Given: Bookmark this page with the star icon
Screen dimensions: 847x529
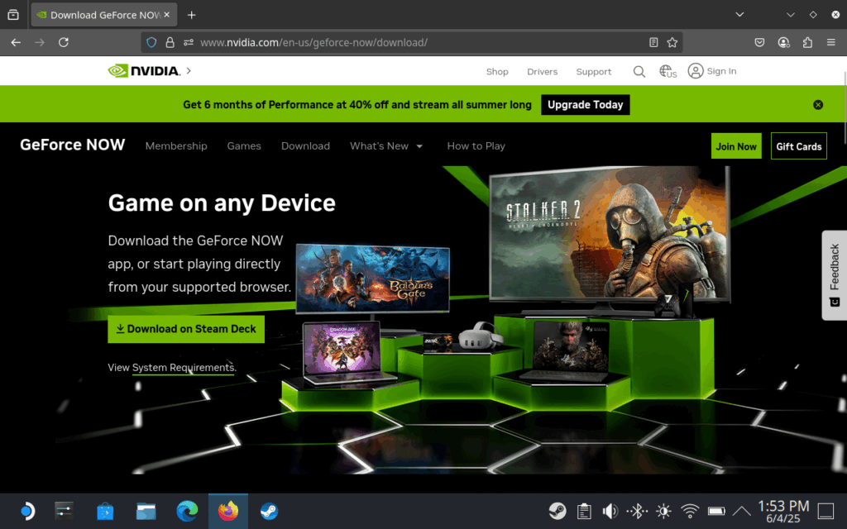Looking at the screenshot, I should 672,42.
